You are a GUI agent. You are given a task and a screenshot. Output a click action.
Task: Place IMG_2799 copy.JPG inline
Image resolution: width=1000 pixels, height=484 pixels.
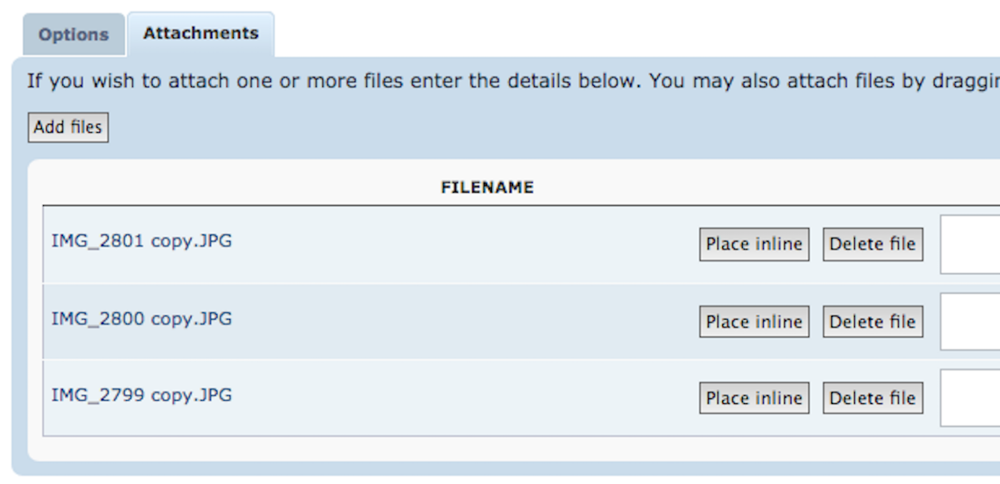tap(754, 398)
